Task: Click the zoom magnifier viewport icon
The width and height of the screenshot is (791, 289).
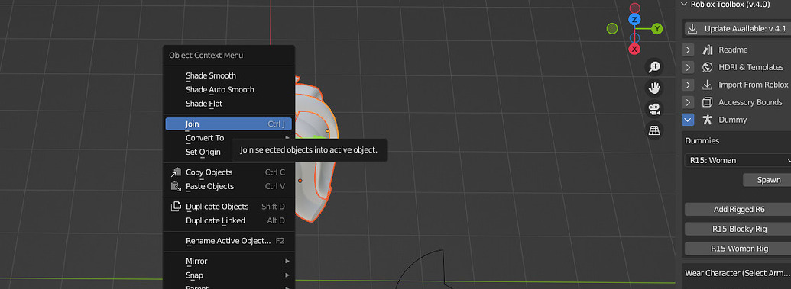Action: point(654,67)
